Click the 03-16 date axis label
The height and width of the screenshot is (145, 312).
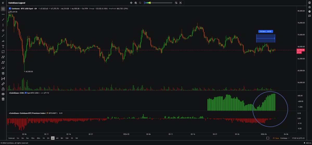pyautogui.click(x=193, y=134)
